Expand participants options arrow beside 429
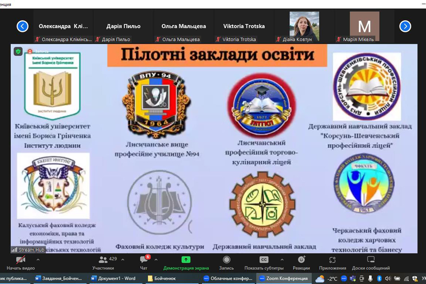The height and width of the screenshot is (284, 426). 123,260
